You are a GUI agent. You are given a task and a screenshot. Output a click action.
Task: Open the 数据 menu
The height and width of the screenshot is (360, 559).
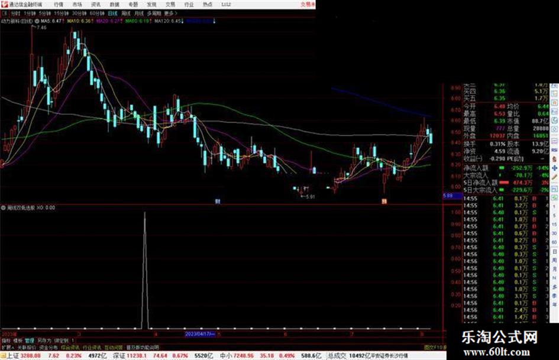(x=114, y=5)
